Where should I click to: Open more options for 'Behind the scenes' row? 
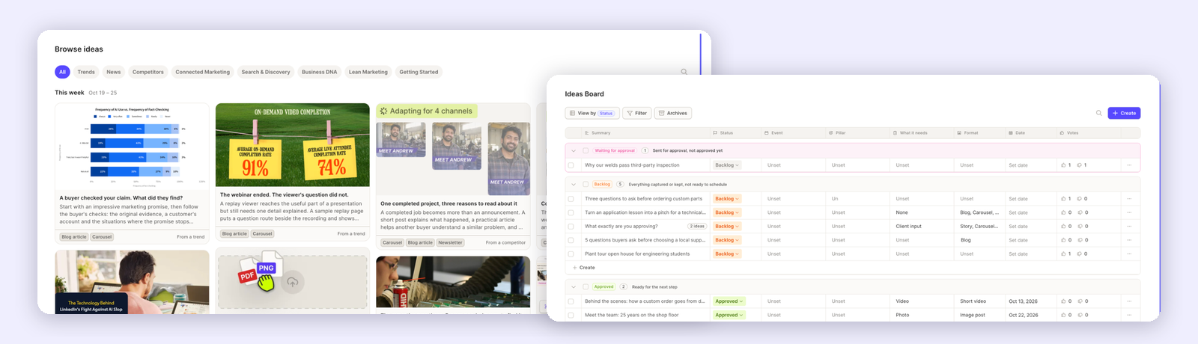click(x=1129, y=301)
